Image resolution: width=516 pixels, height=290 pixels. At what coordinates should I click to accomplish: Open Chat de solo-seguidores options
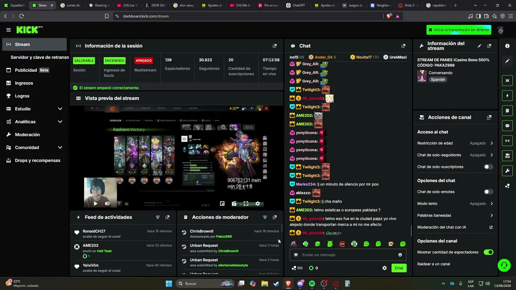pyautogui.click(x=455, y=155)
